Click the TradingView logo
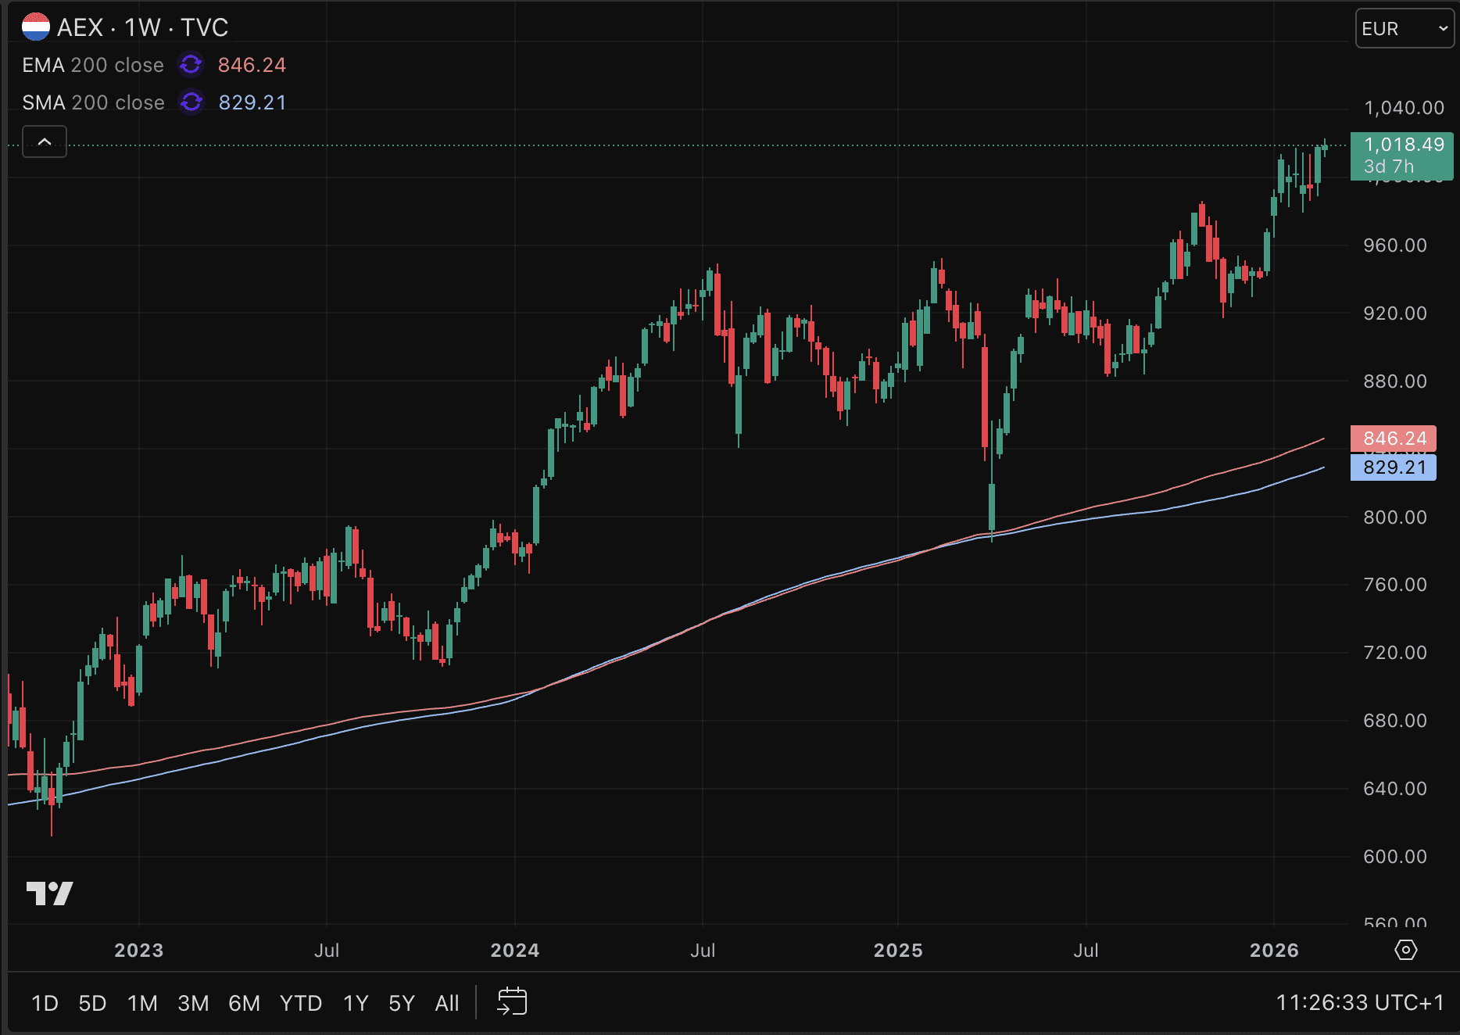 click(49, 893)
